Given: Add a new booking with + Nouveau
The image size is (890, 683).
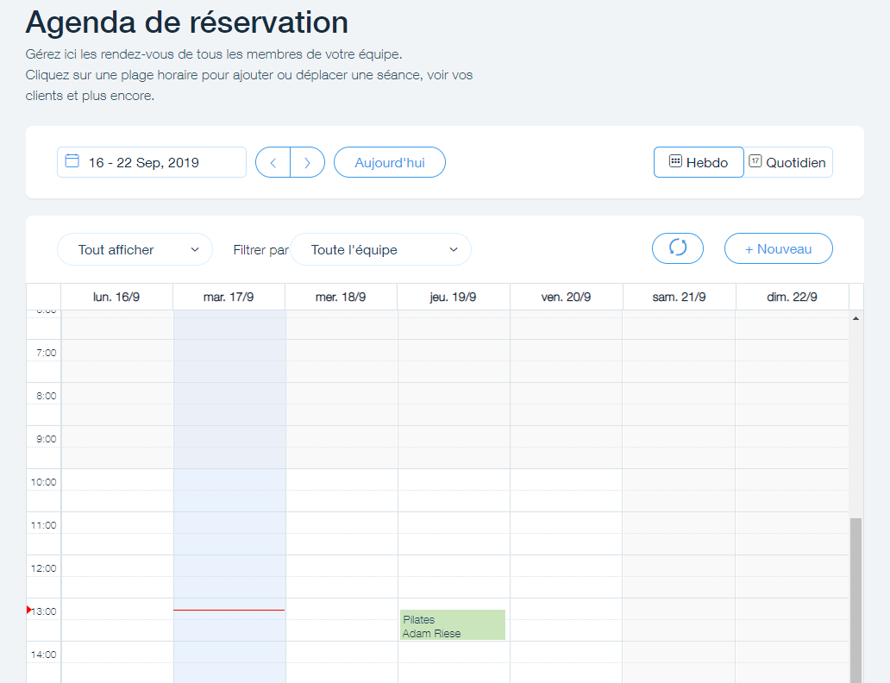Looking at the screenshot, I should [778, 248].
